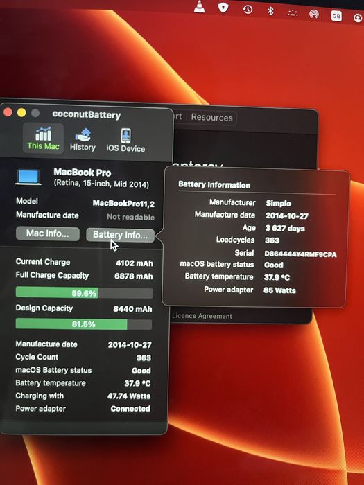Click the Cycle Count label in main window
Image resolution: width=364 pixels, height=485 pixels.
pos(37,357)
